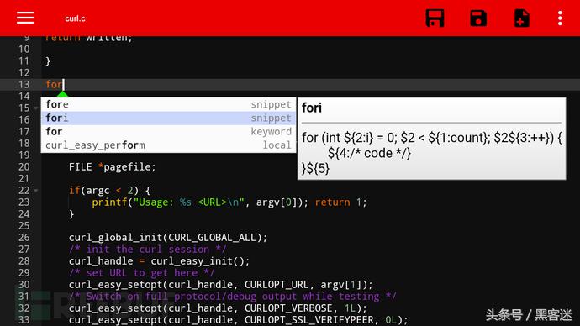Choose the 'fori' snippet suggestion
This screenshot has height=326, width=580.
168,118
